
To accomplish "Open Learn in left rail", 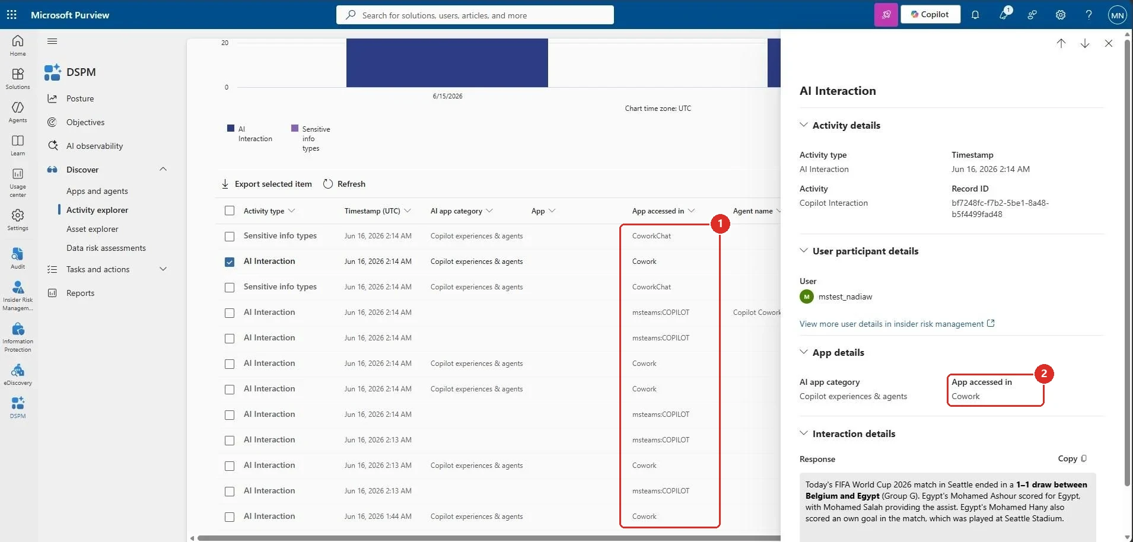I will [x=18, y=145].
